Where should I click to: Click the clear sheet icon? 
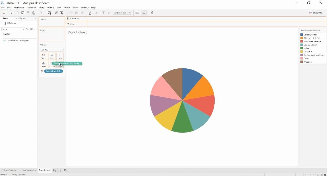(62, 13)
